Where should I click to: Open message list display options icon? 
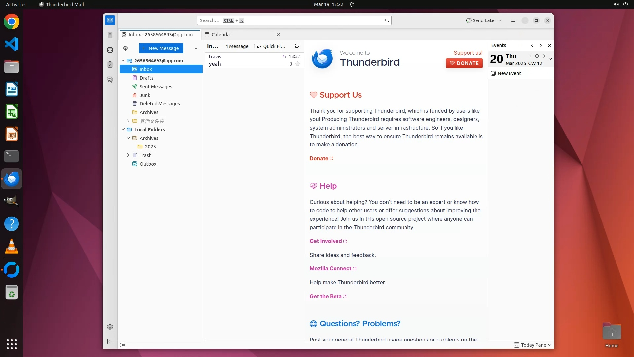[297, 46]
